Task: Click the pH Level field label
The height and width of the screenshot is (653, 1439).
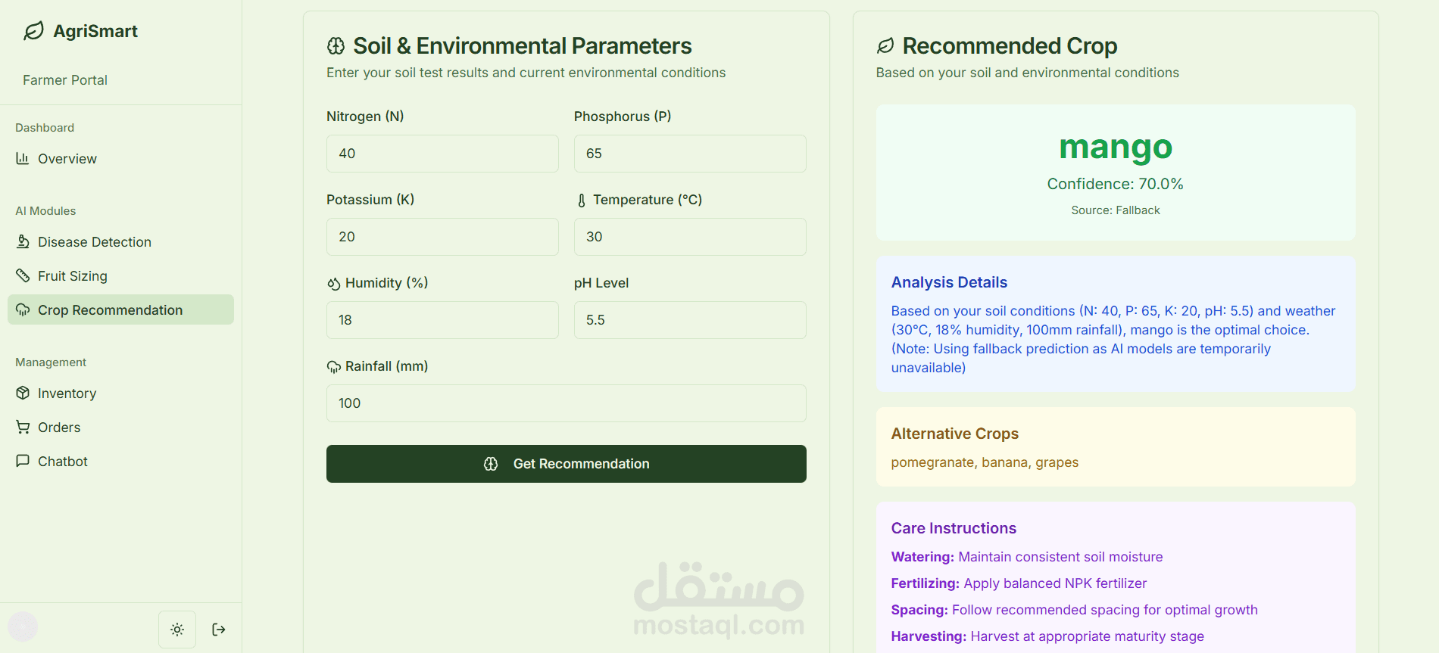Action: point(601,283)
